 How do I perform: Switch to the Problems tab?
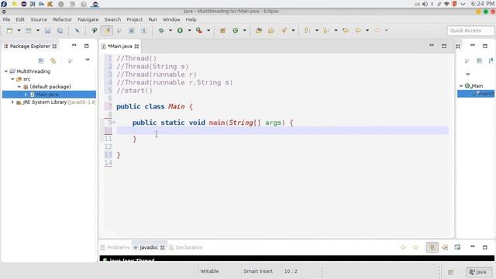[115, 247]
